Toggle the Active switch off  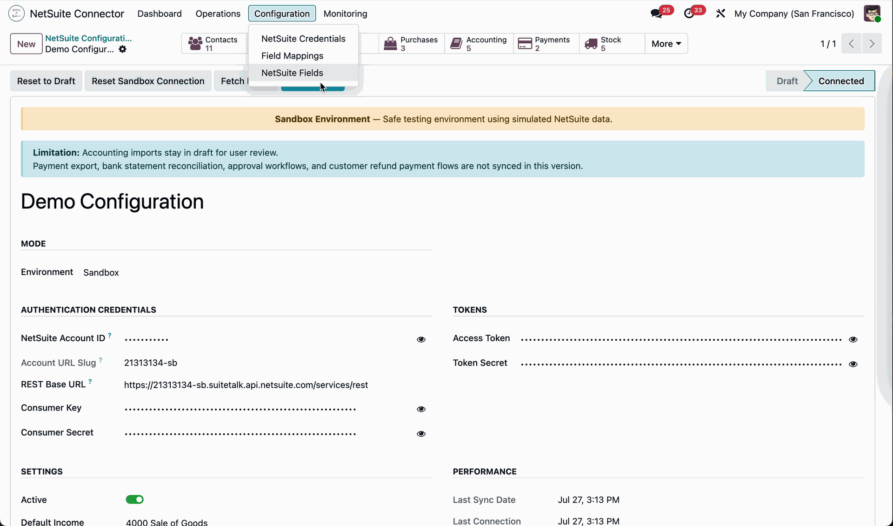(135, 499)
